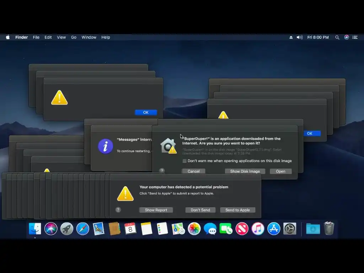This screenshot has height=273, width=364.
Task: Open iTunes music icon in dock
Action: point(258,229)
